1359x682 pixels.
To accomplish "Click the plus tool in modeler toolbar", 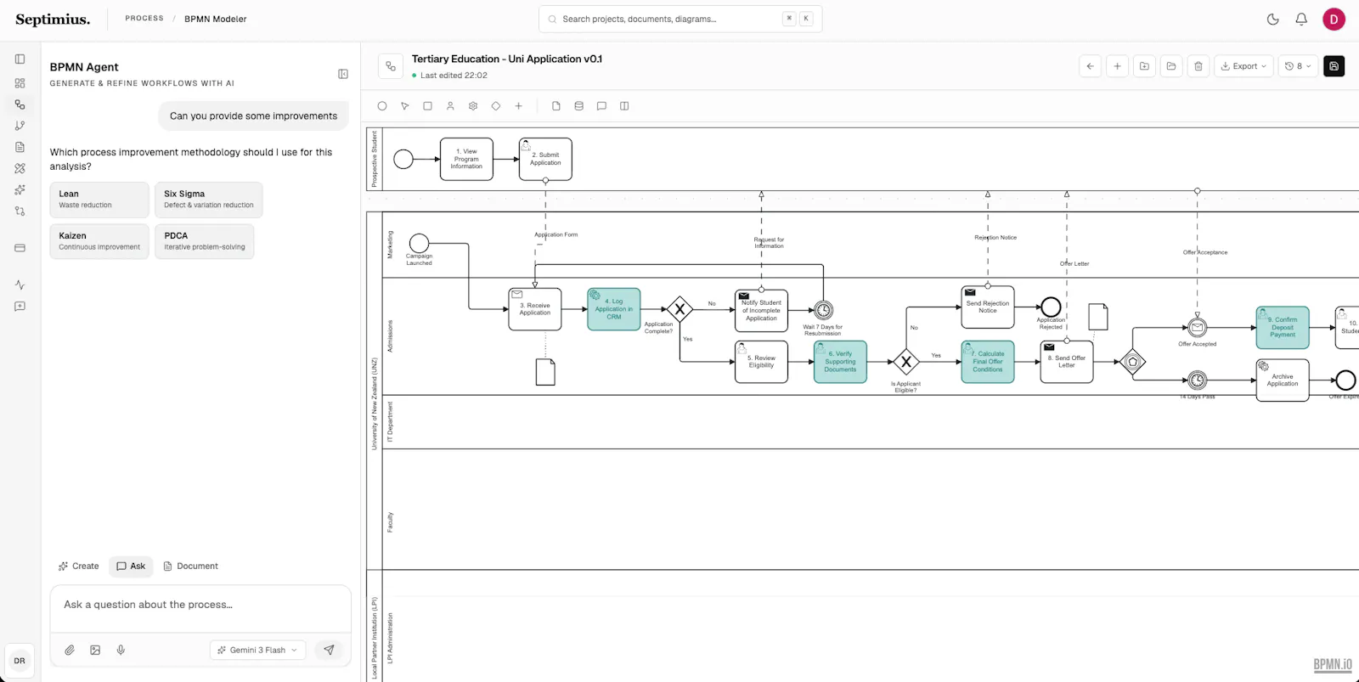I will pyautogui.click(x=519, y=106).
